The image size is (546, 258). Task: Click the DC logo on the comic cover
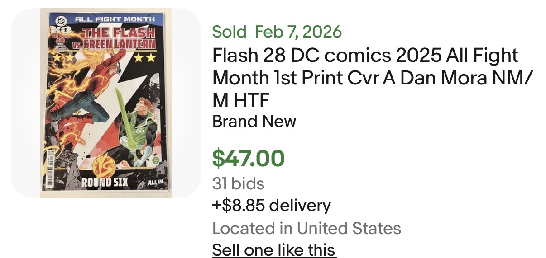pyautogui.click(x=60, y=20)
